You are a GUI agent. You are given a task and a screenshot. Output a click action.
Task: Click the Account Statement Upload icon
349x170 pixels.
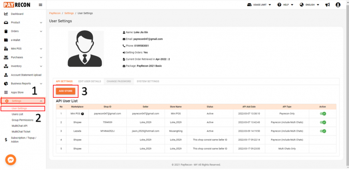coord(6,75)
